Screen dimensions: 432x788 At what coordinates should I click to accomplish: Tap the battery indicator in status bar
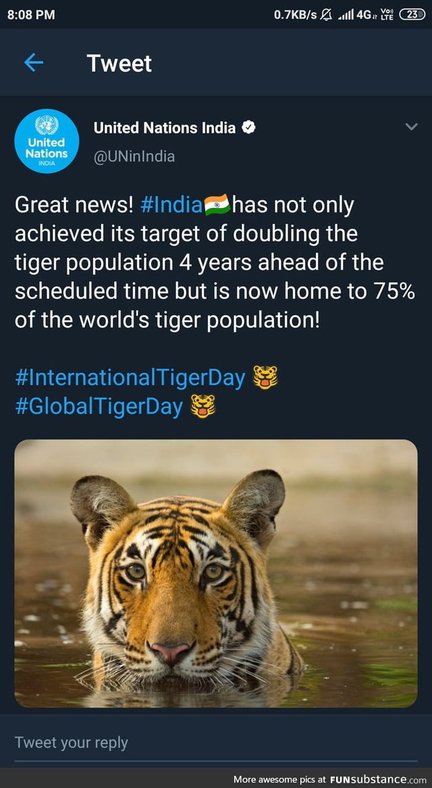tap(412, 15)
